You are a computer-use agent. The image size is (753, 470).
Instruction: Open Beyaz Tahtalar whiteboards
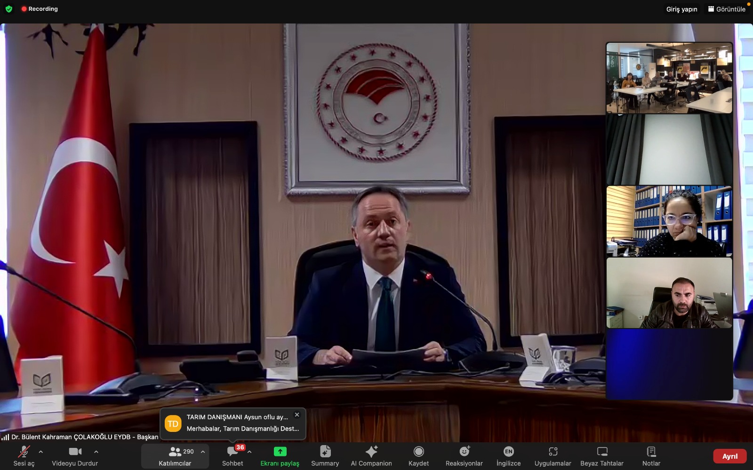click(602, 456)
